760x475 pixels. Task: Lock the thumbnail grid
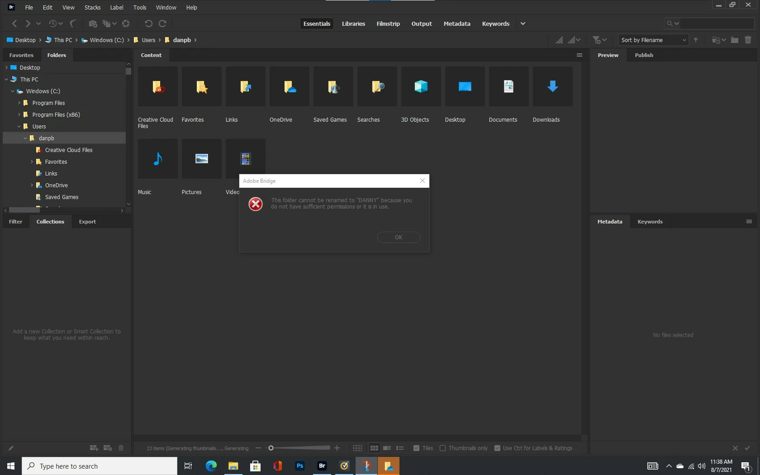357,448
